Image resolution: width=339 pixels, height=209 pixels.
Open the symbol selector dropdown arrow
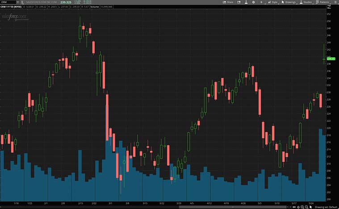(x=18, y=2)
